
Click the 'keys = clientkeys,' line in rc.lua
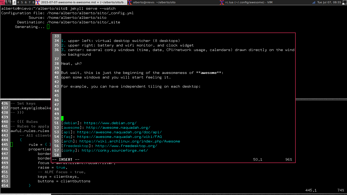(x=58, y=176)
